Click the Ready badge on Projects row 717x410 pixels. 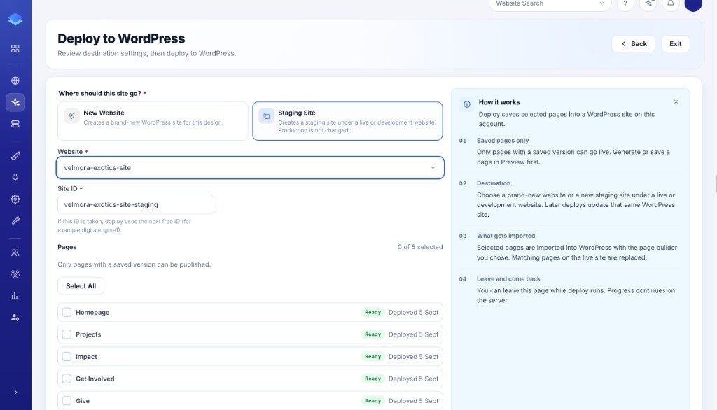click(x=373, y=334)
